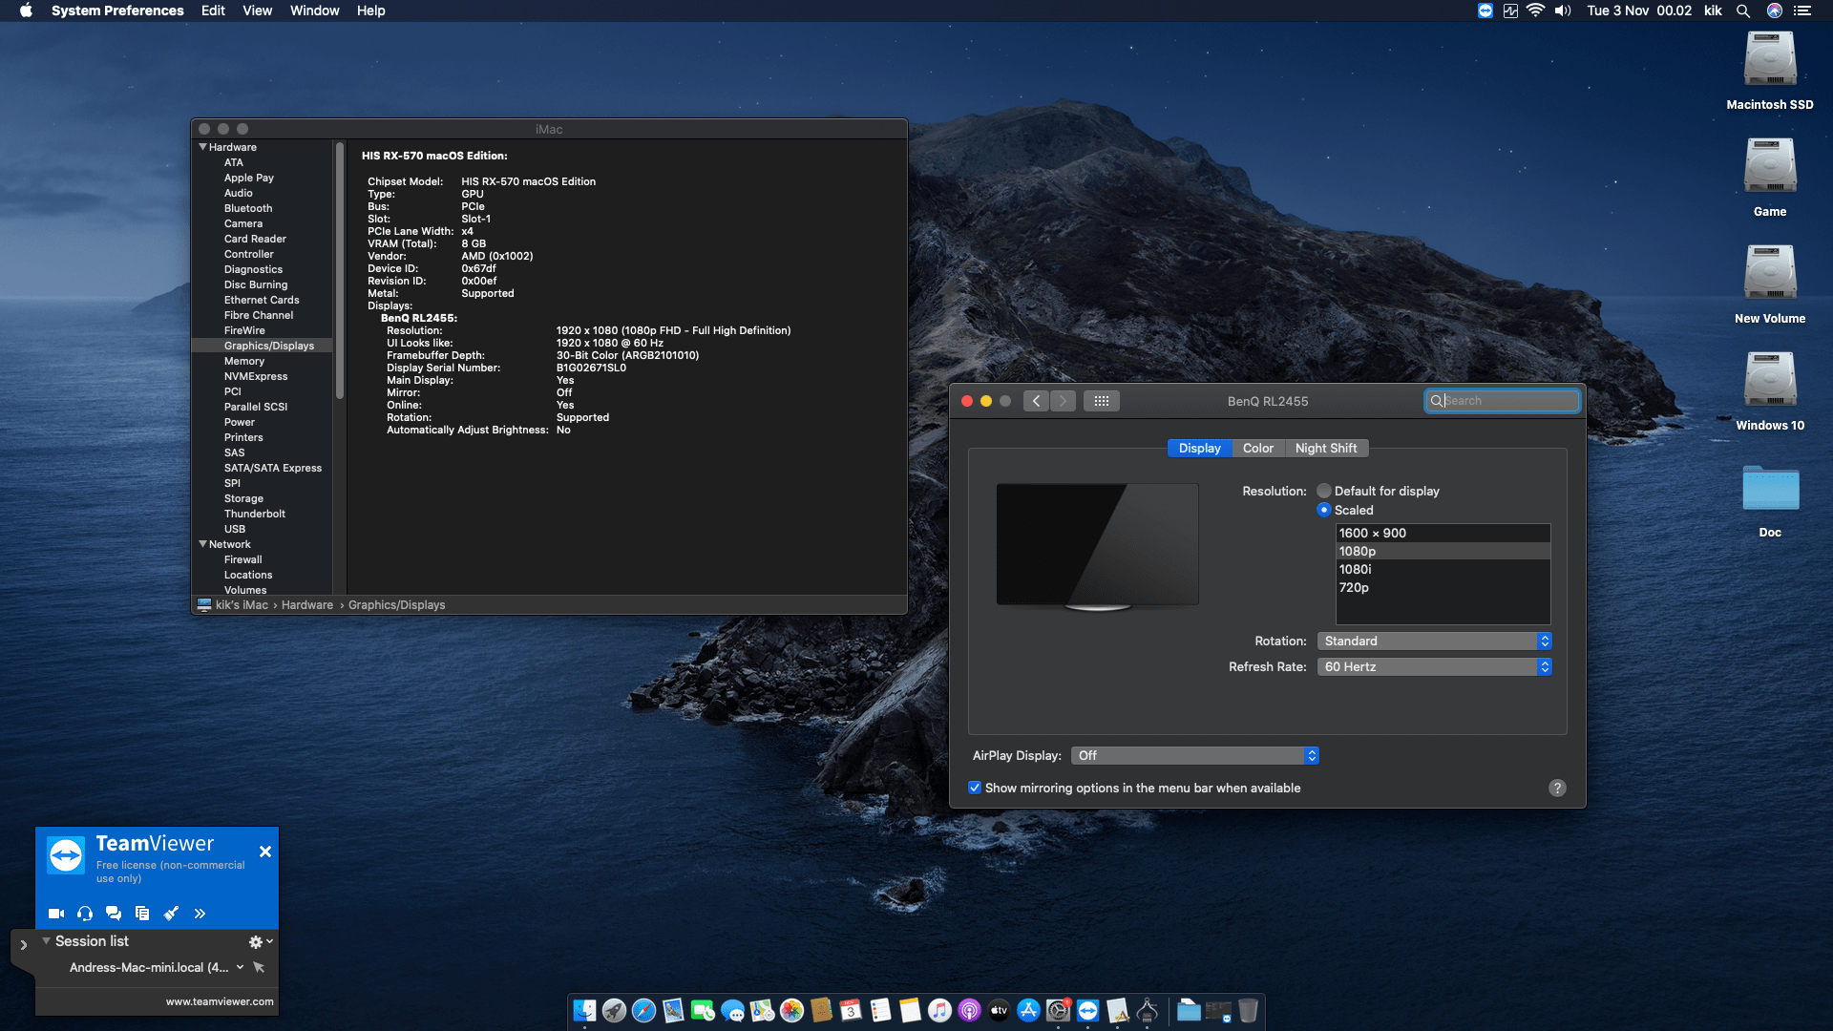Select the Display tab
The height and width of the screenshot is (1031, 1833).
tap(1199, 448)
